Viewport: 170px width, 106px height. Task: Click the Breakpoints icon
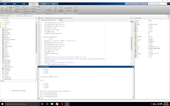pos(49,7)
